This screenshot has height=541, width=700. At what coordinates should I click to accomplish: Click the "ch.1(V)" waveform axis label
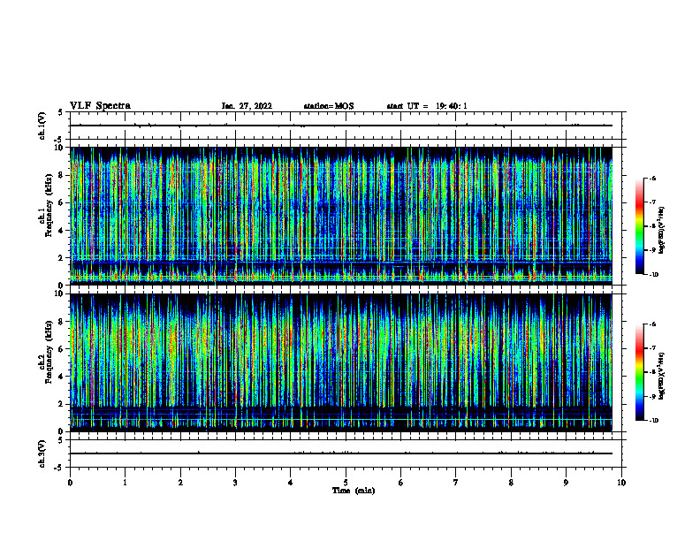pyautogui.click(x=42, y=126)
